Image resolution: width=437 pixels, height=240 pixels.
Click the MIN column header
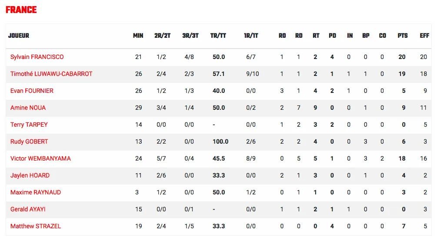coord(138,36)
